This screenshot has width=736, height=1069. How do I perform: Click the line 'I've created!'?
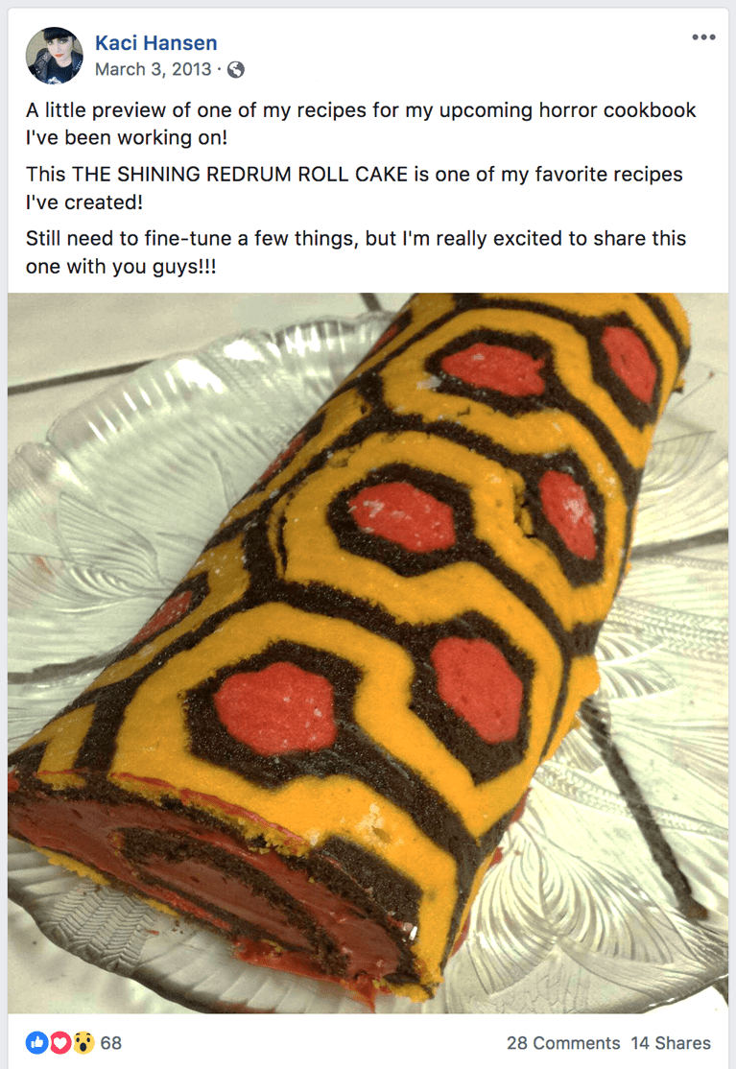(84, 202)
